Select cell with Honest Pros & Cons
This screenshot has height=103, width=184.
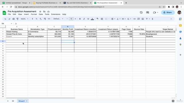coord(17,34)
